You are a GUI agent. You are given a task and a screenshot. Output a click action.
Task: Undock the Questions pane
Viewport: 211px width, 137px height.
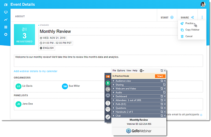point(162,108)
